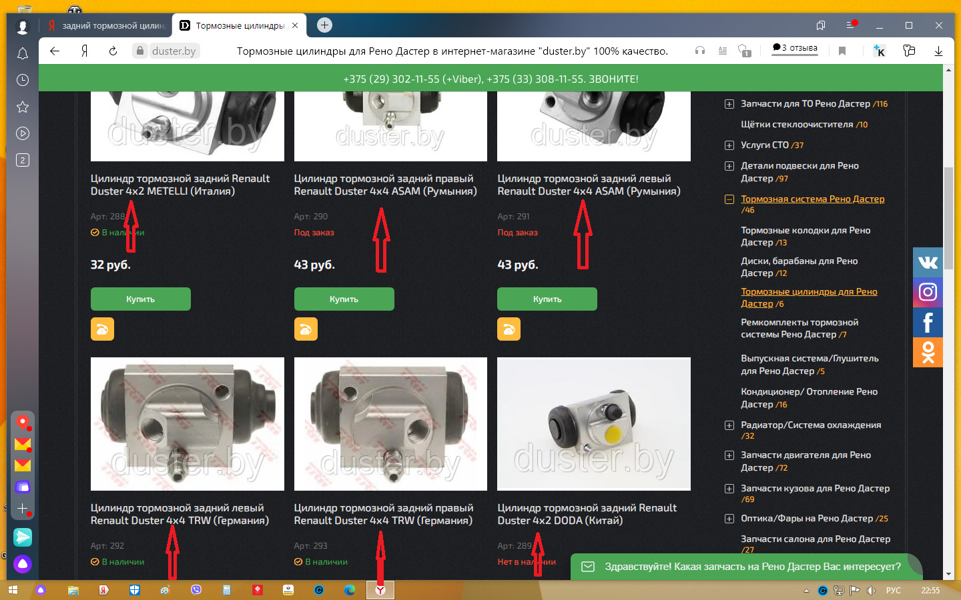Open the favorites star in the sidebar
Image resolution: width=961 pixels, height=600 pixels.
pyautogui.click(x=23, y=107)
